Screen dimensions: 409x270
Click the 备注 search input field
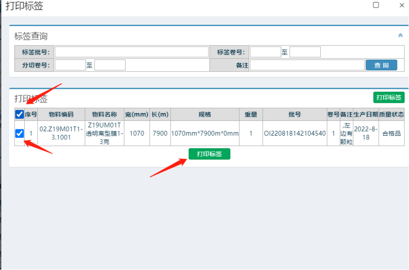307,65
